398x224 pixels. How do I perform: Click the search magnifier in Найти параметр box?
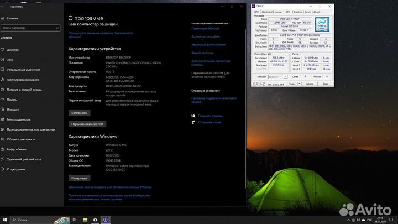coord(57,28)
